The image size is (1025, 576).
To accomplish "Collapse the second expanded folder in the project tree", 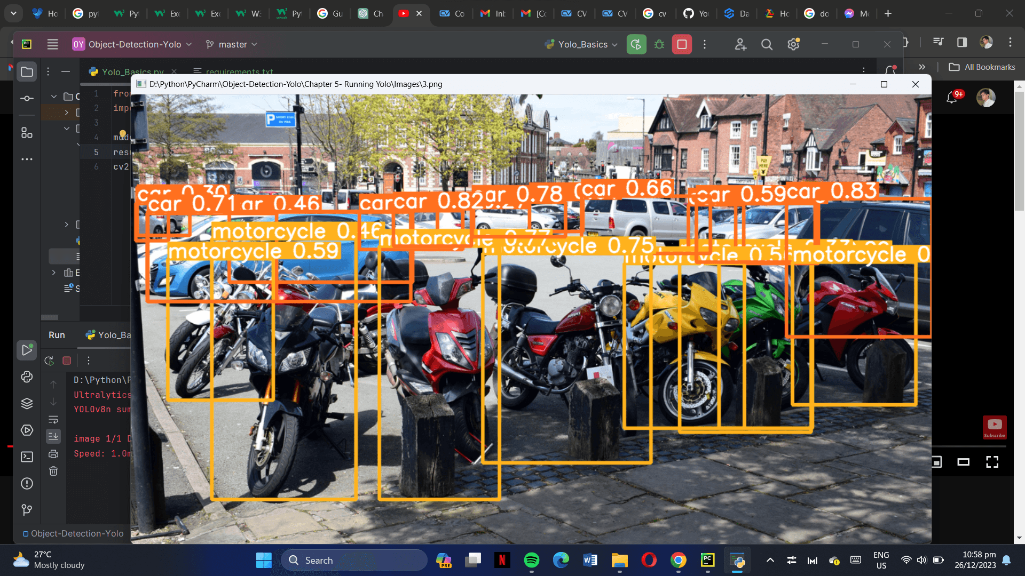I will 66,129.
